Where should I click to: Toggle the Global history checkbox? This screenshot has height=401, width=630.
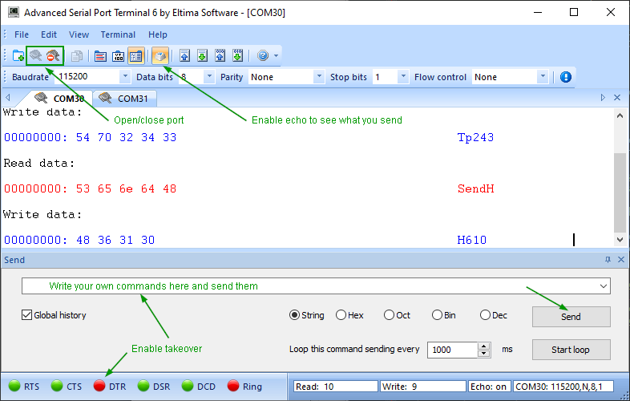(27, 315)
